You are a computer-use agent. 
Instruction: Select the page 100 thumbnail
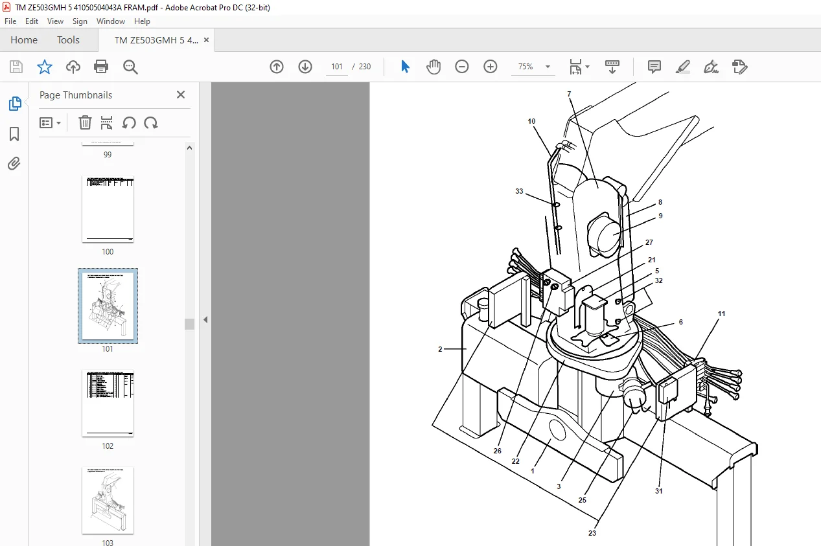(x=108, y=209)
